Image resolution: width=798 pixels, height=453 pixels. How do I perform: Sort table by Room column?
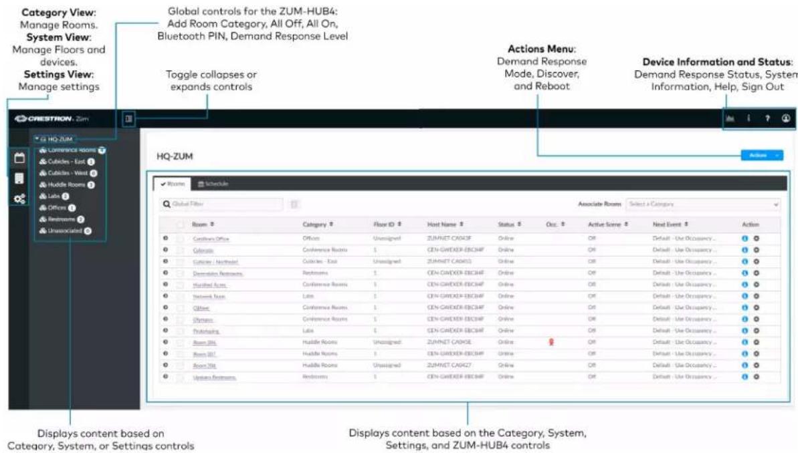click(203, 224)
